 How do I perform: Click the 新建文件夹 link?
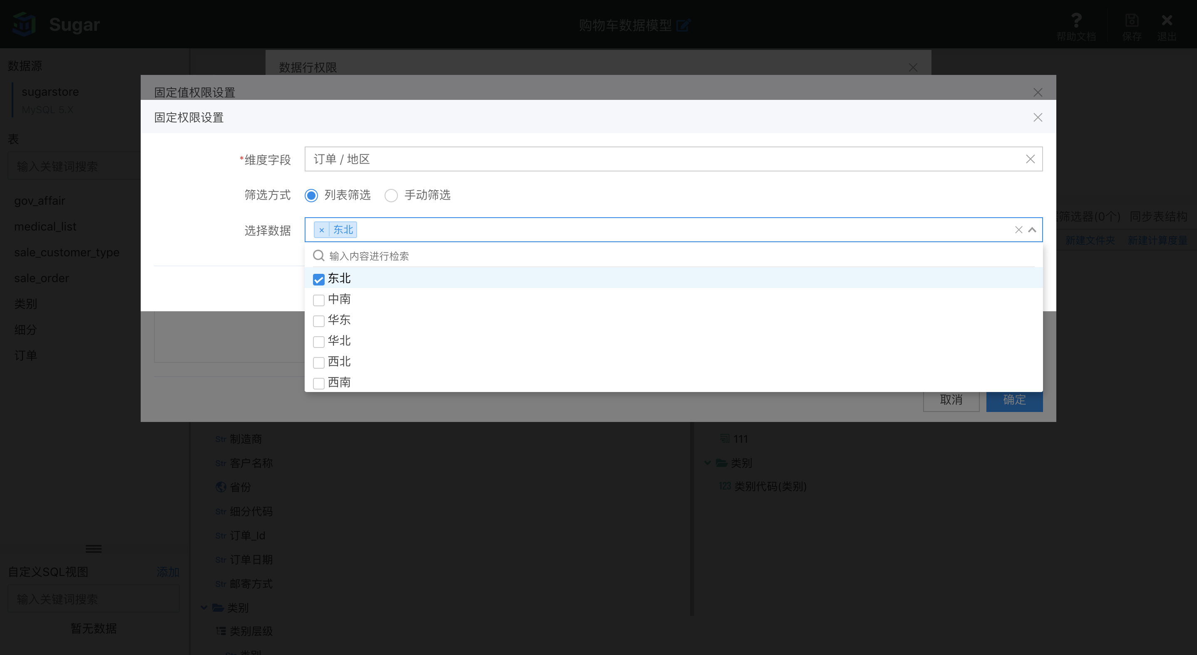click(1090, 240)
